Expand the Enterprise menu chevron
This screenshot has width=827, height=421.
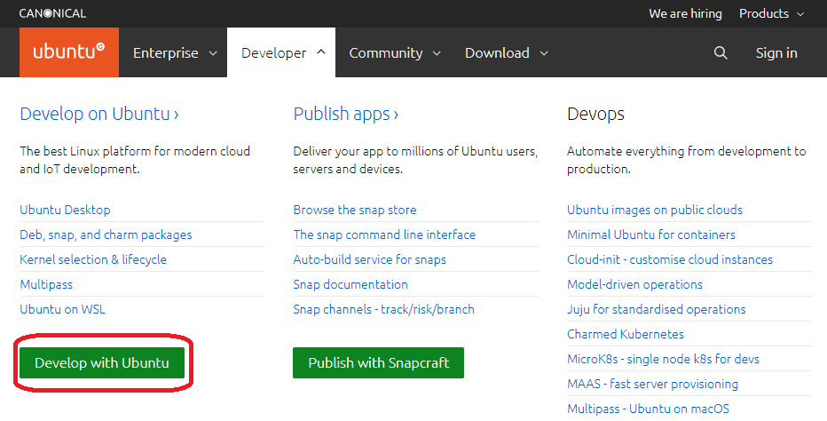pos(213,53)
